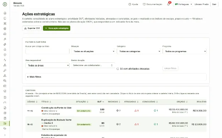Open the Área responsável dropdown 'Todas as áreas'
The height and width of the screenshot is (138, 222).
point(47,65)
